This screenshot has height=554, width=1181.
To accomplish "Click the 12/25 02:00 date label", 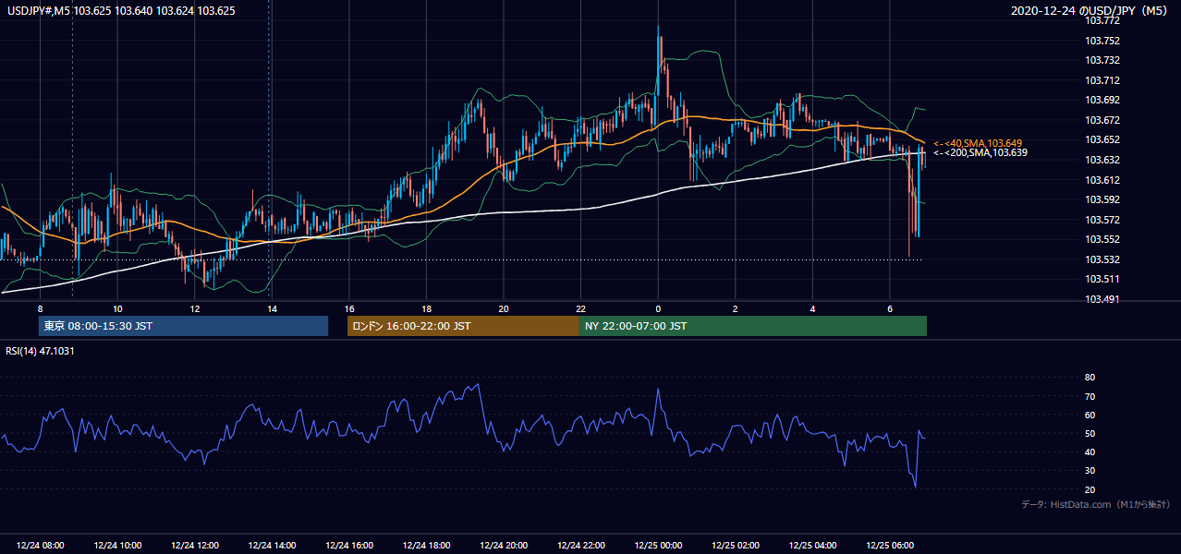I will [736, 546].
